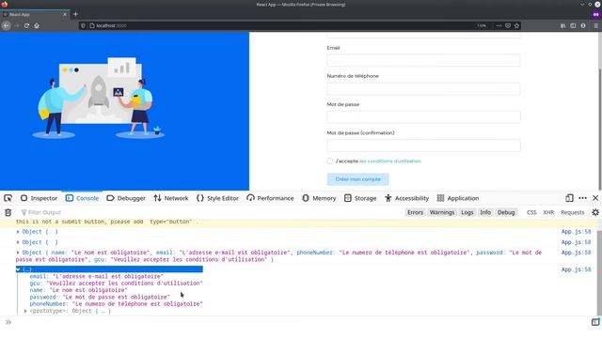Open devtools more options menu
Viewport: 602px width, 338px height.
tap(582, 198)
